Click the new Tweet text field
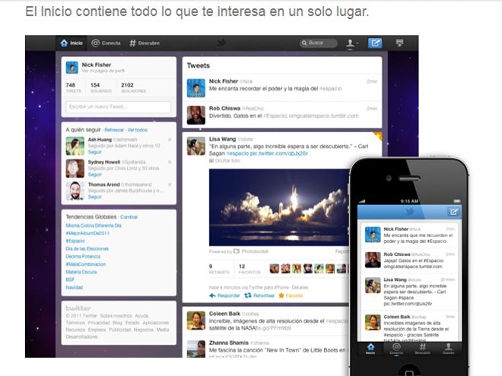This screenshot has width=502, height=376. coord(117,107)
